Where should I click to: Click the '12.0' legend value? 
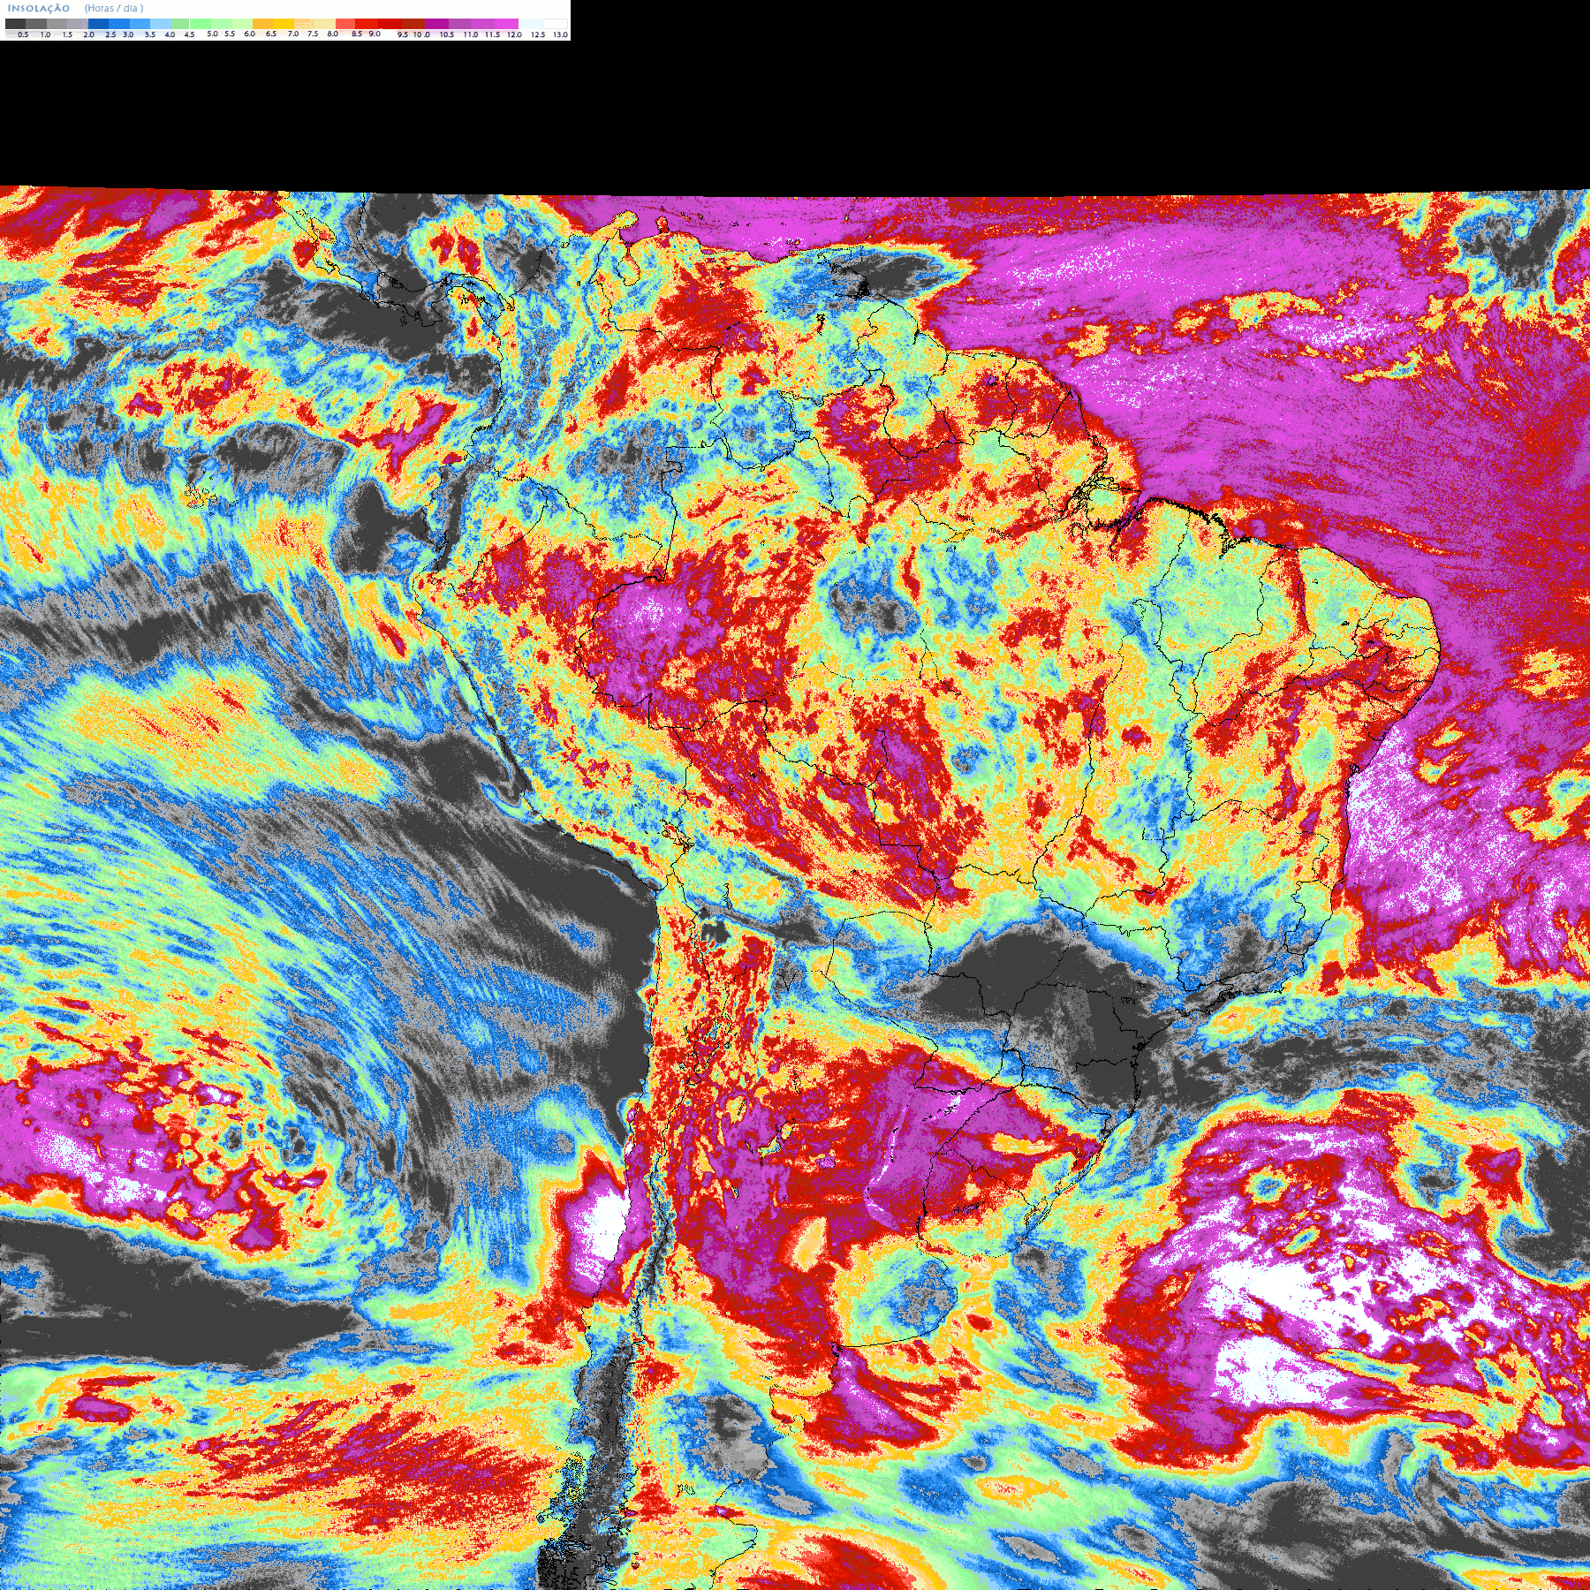coord(514,34)
